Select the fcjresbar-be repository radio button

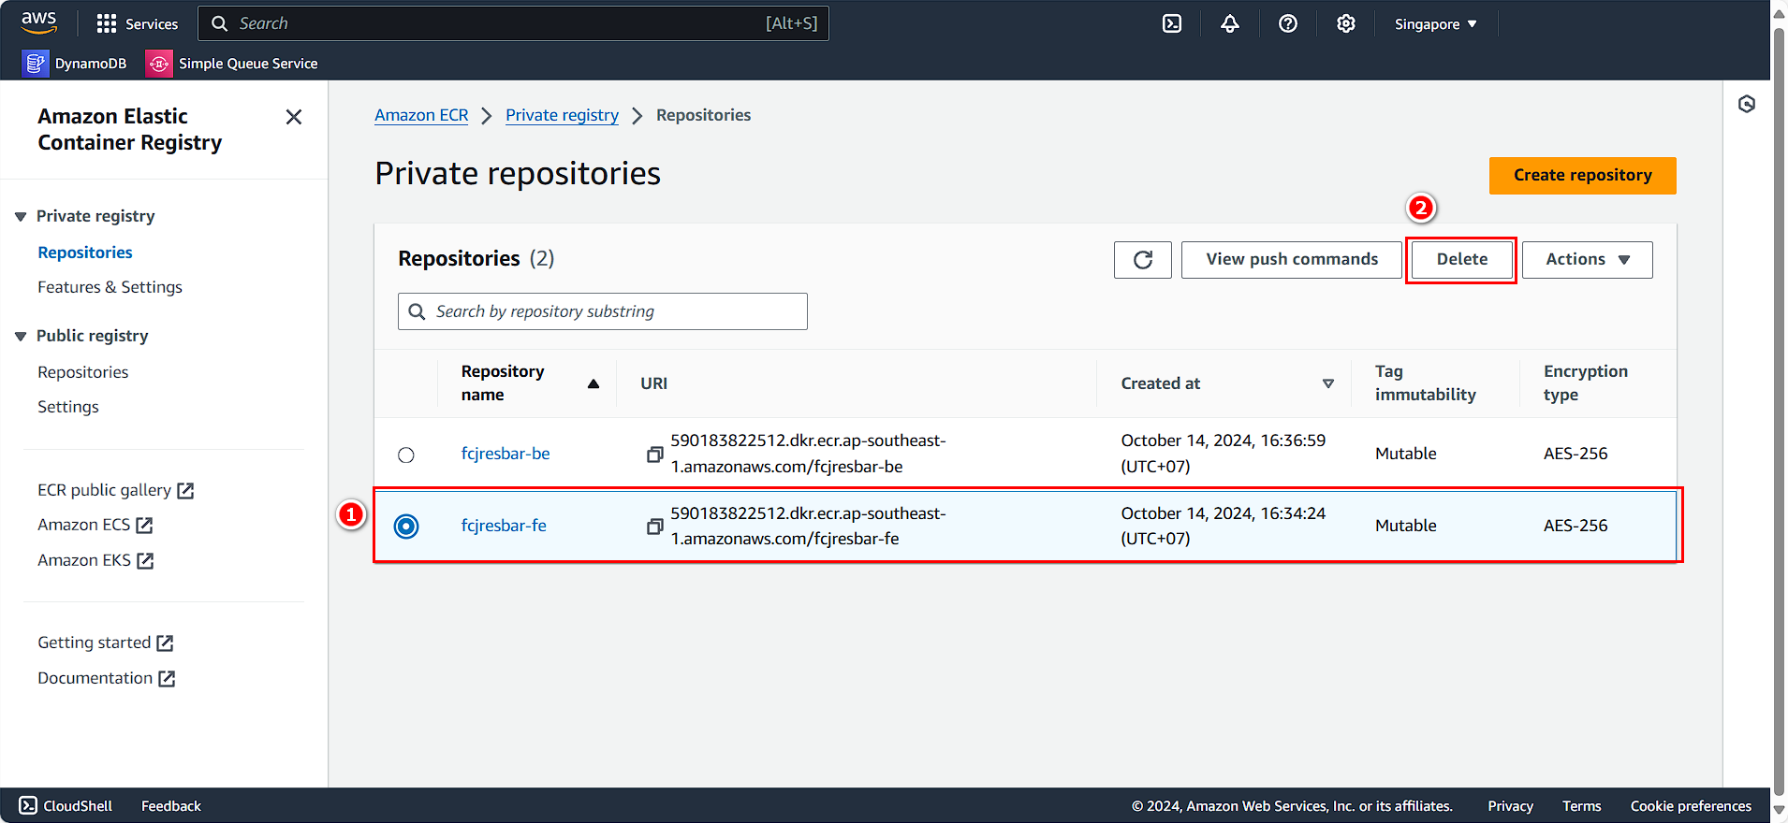(405, 455)
